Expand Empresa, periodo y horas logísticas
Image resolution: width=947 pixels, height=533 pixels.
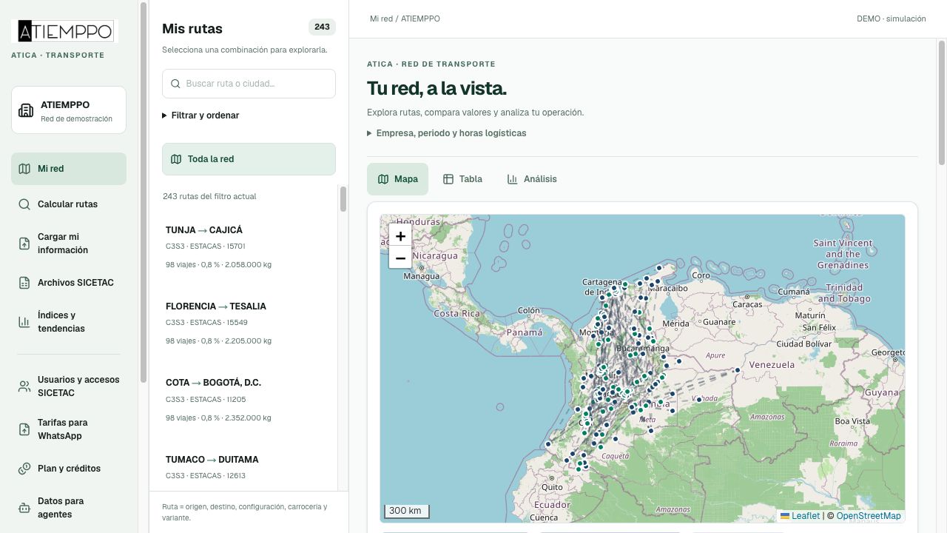[447, 133]
